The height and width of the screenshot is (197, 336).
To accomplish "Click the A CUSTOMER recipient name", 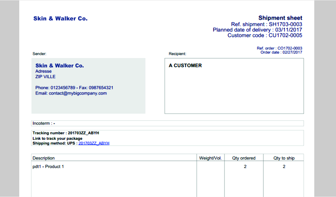I will pyautogui.click(x=185, y=65).
